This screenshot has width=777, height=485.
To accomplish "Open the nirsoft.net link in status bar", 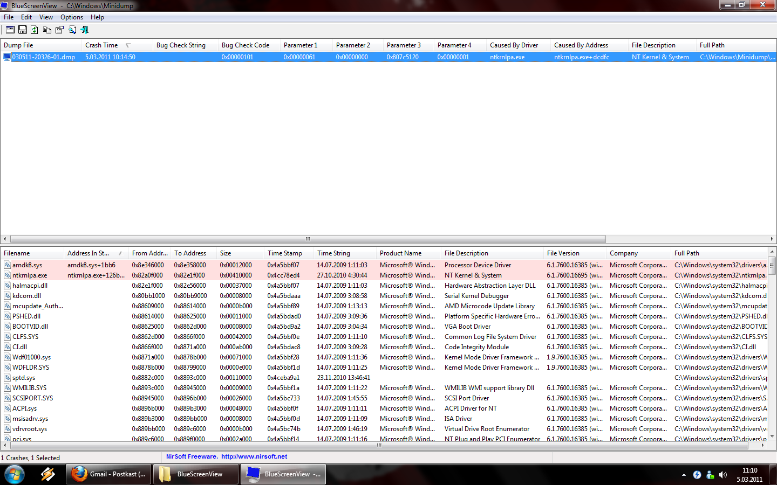I will click(x=254, y=456).
